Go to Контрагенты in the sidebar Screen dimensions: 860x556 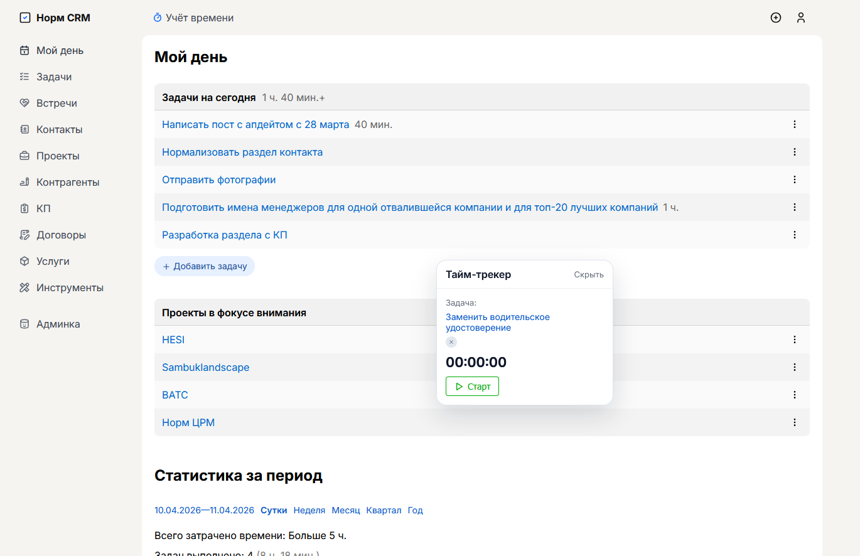point(68,182)
